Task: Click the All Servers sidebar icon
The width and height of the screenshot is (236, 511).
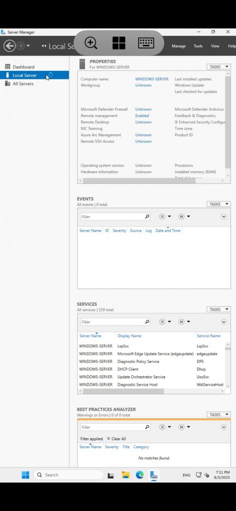Action: [7, 83]
